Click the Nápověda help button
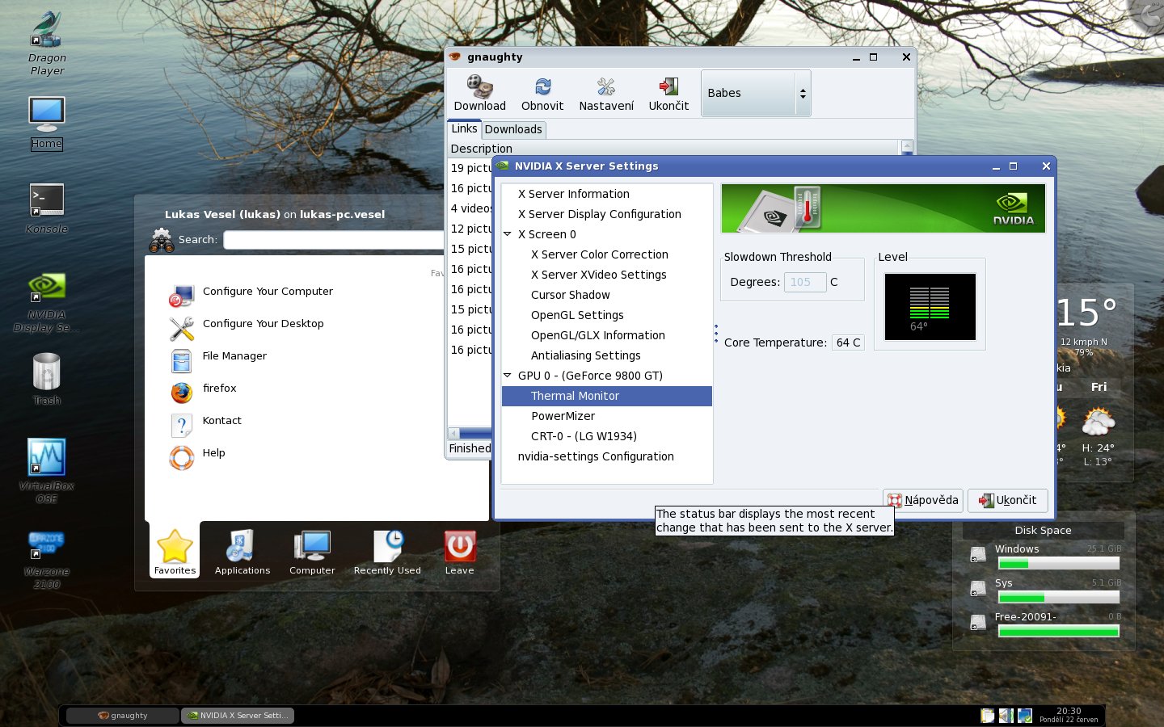 pyautogui.click(x=923, y=500)
